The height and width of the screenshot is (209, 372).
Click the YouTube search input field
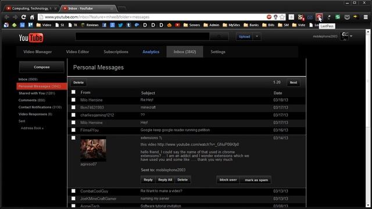[142, 37]
